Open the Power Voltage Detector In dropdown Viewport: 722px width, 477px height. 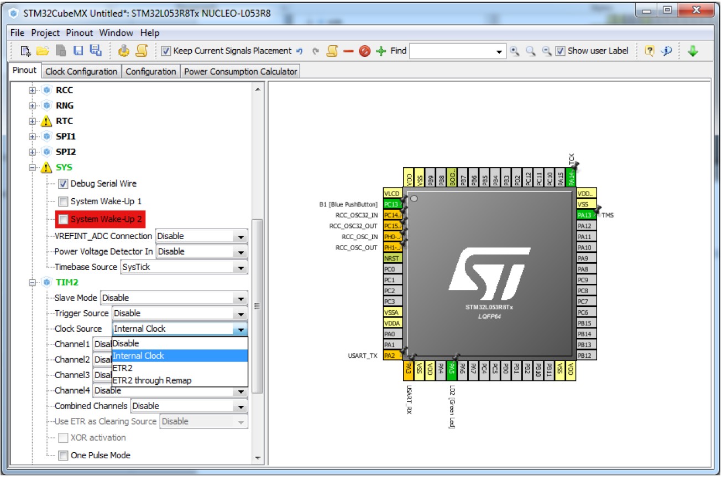point(202,252)
